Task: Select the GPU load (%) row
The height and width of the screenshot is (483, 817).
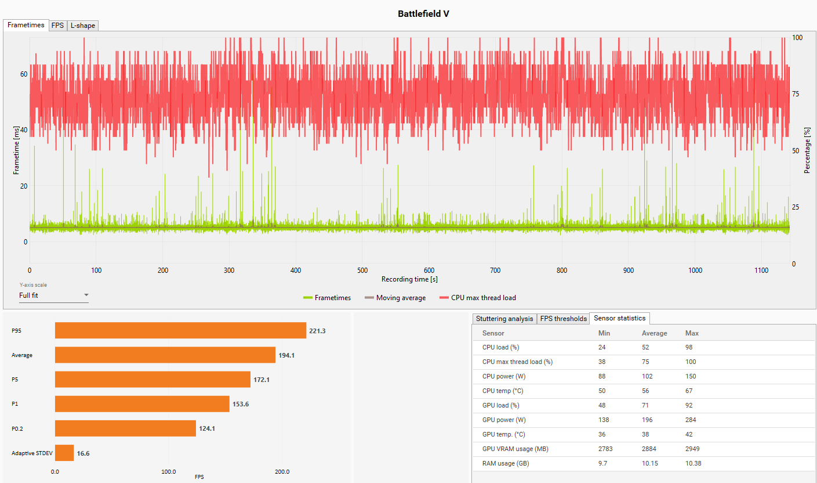Action: point(644,406)
